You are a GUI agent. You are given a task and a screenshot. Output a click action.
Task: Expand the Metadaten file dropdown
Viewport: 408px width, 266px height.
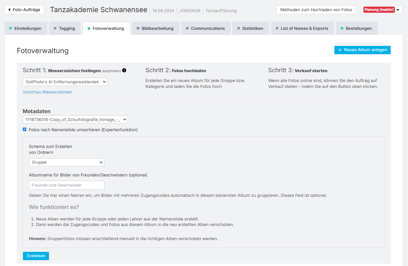75,119
